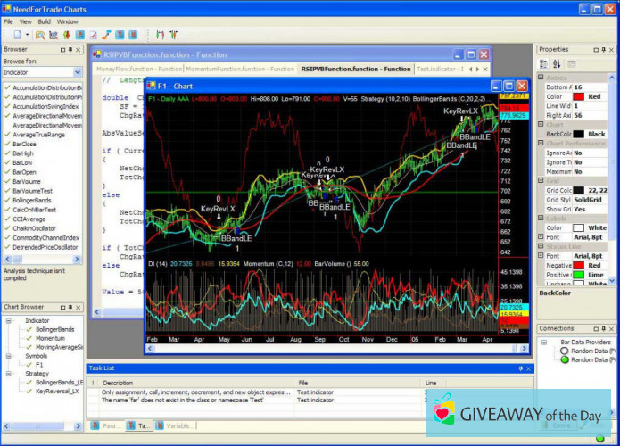
Task: Click the Categorized view icon in Properties
Action: coord(543,64)
